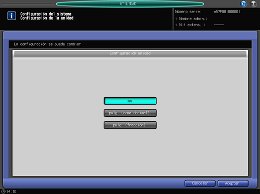260x194 pixels.
Task: Click the N.º extens. label
Action: [x=191, y=25]
